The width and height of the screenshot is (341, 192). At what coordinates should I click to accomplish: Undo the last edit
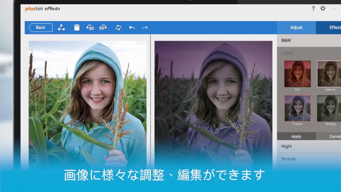pyautogui.click(x=132, y=27)
